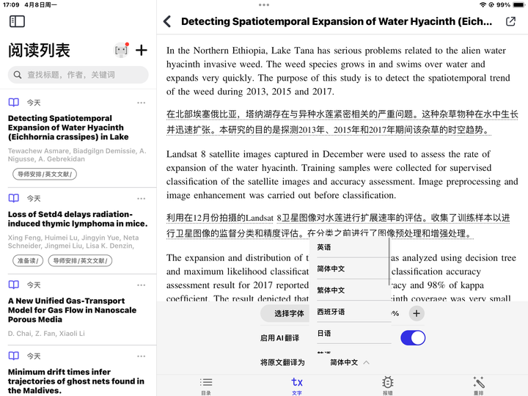528x396 pixels.
Task: Click the 选择字体 font button
Action: pos(285,314)
